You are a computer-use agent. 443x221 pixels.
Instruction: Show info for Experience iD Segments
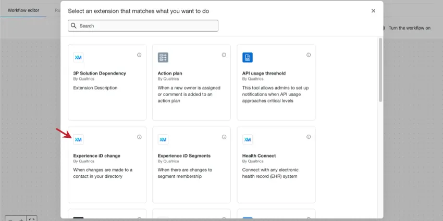[x=224, y=137]
